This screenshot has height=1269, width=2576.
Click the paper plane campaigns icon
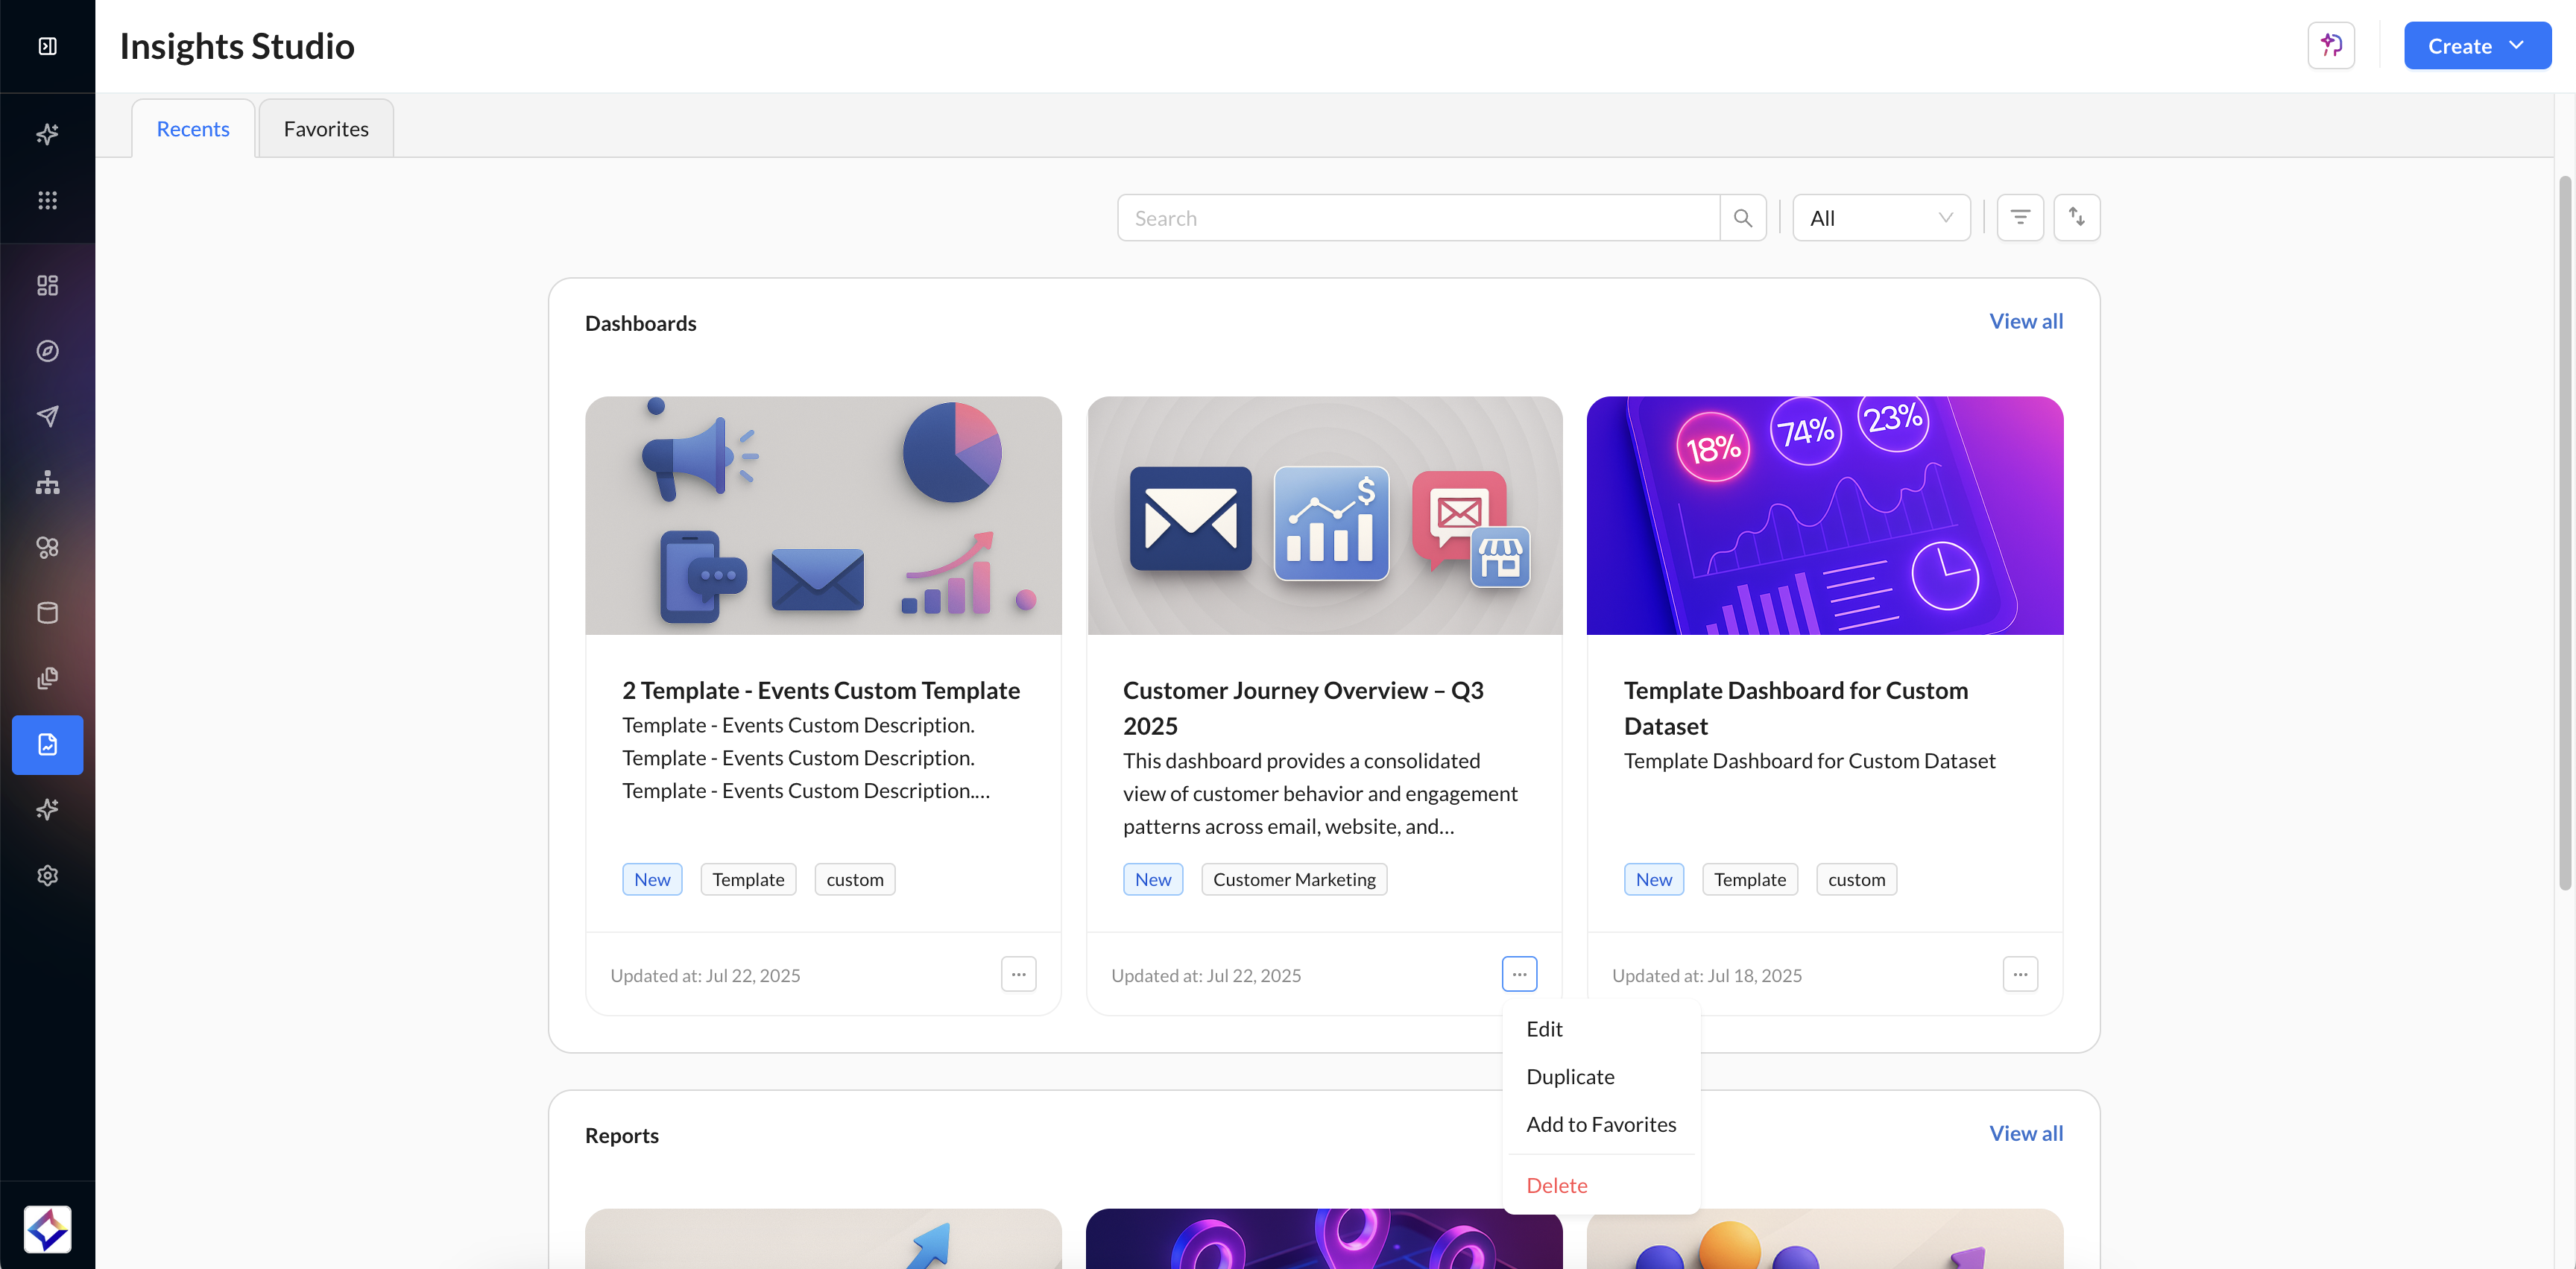tap(47, 416)
